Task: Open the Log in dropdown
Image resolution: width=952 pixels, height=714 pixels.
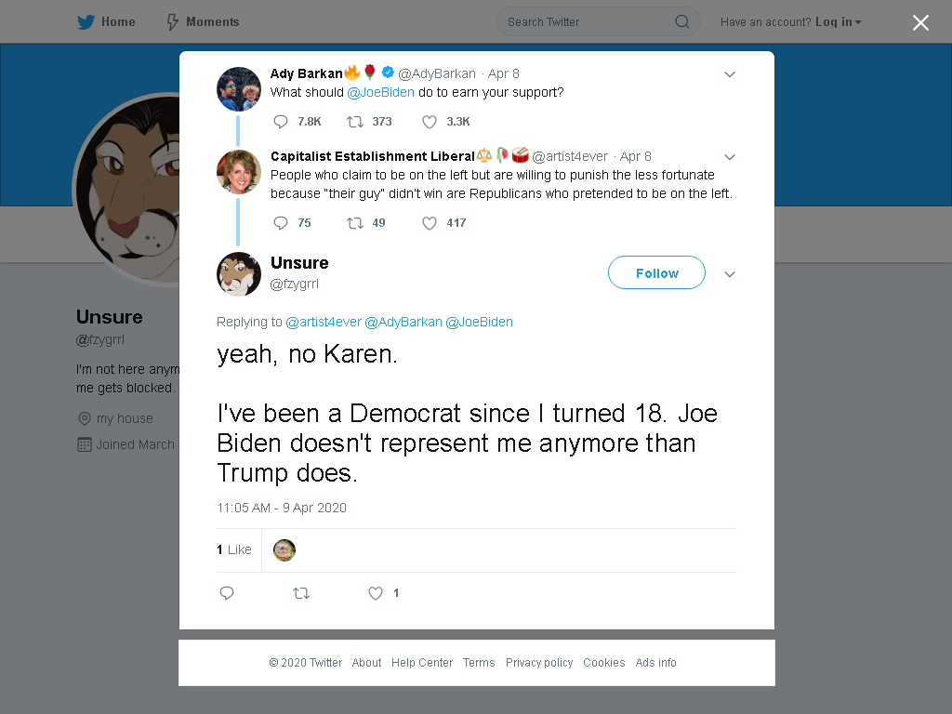Action: 838,22
